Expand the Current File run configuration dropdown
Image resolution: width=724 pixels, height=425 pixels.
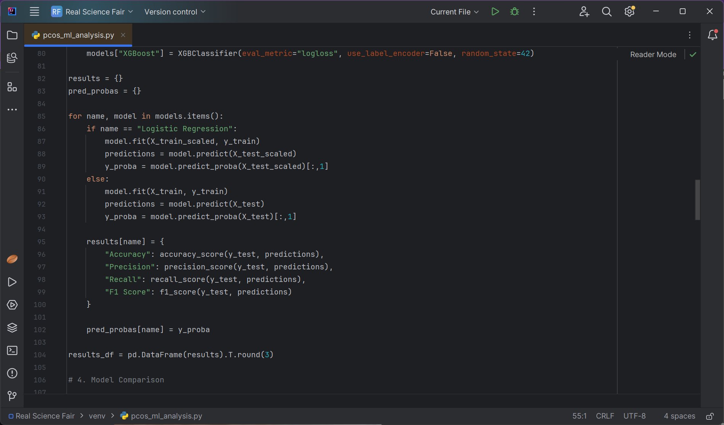point(454,12)
